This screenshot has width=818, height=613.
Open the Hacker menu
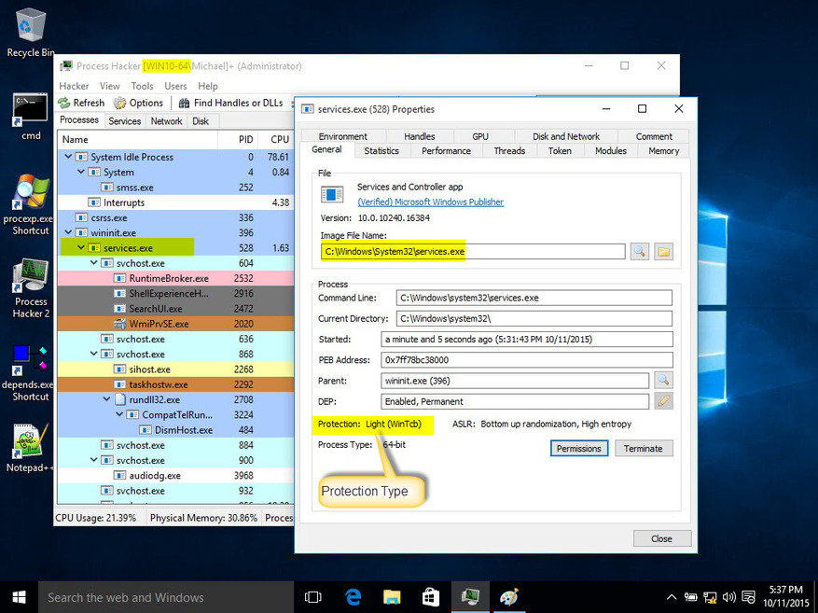74,86
